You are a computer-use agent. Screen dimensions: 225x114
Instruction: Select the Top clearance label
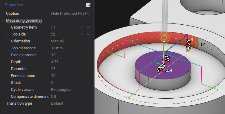[23, 48]
